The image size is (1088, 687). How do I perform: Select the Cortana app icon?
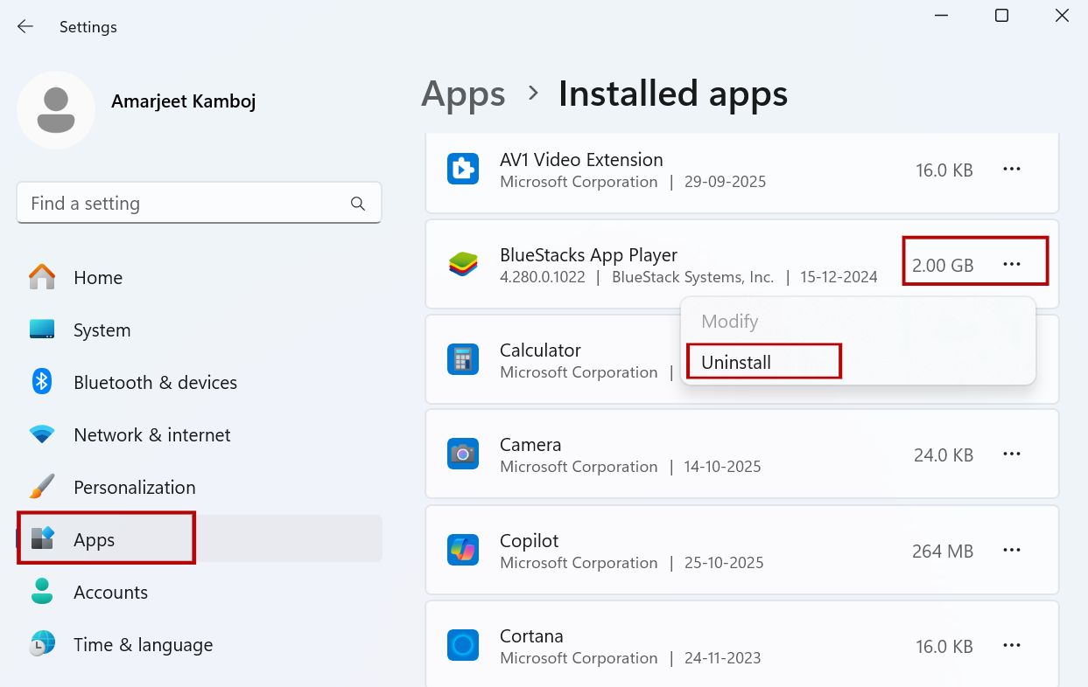(x=463, y=645)
